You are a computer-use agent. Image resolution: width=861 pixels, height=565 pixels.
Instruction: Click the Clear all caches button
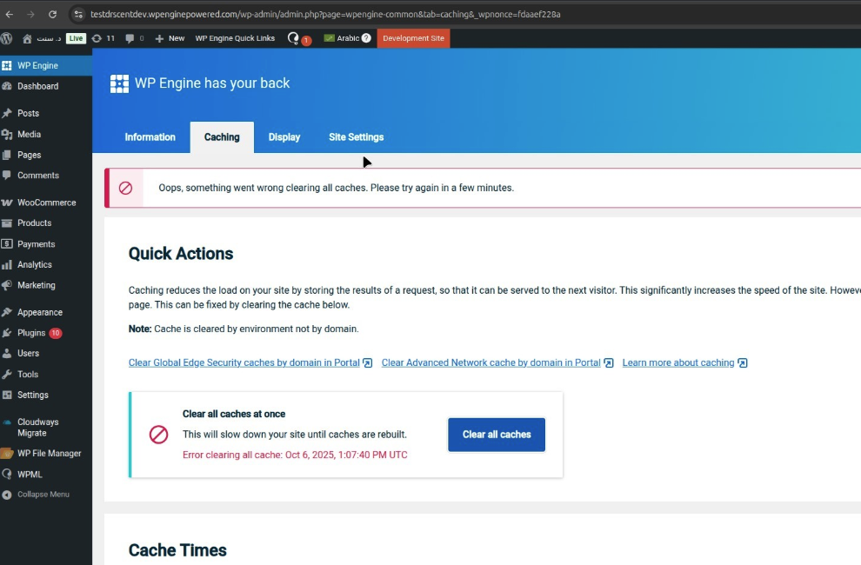click(497, 435)
